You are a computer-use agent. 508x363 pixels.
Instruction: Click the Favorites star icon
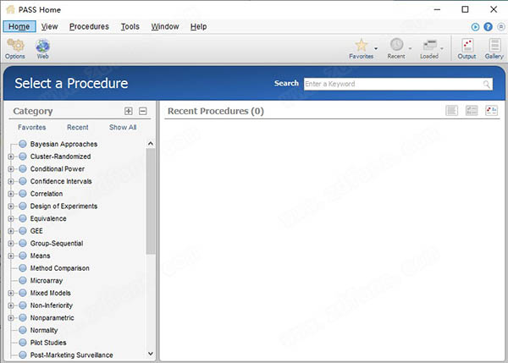[361, 45]
